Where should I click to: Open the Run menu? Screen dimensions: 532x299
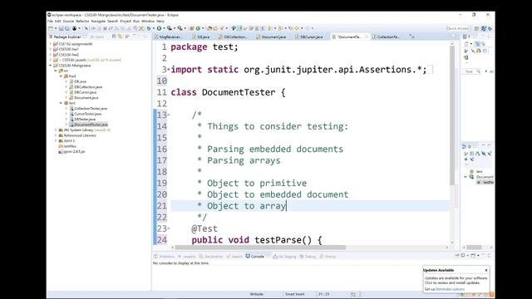click(x=136, y=21)
